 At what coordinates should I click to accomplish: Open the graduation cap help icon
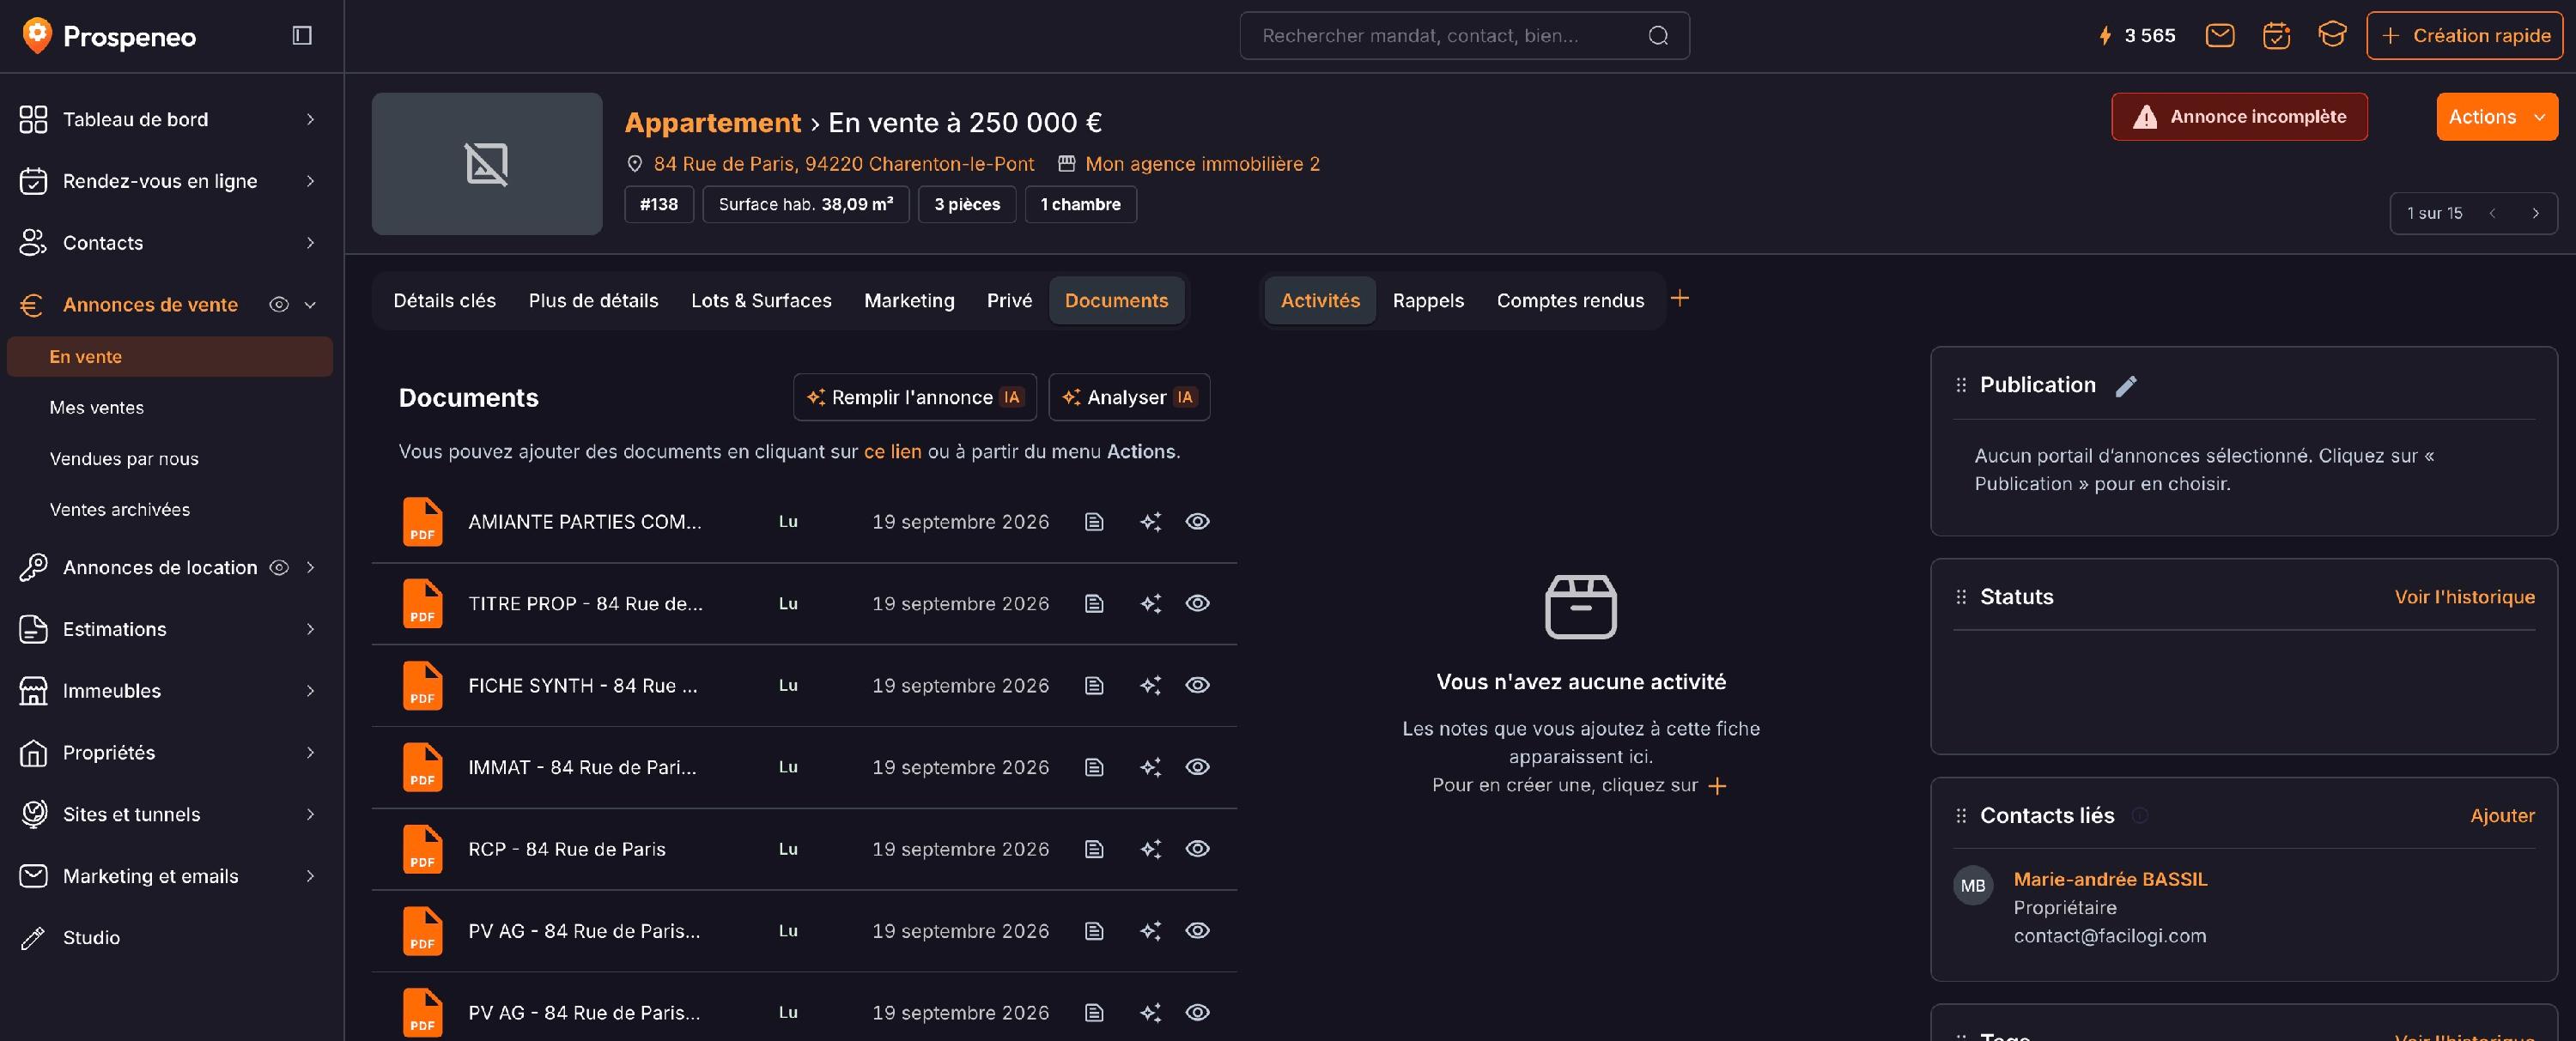pyautogui.click(x=2332, y=35)
